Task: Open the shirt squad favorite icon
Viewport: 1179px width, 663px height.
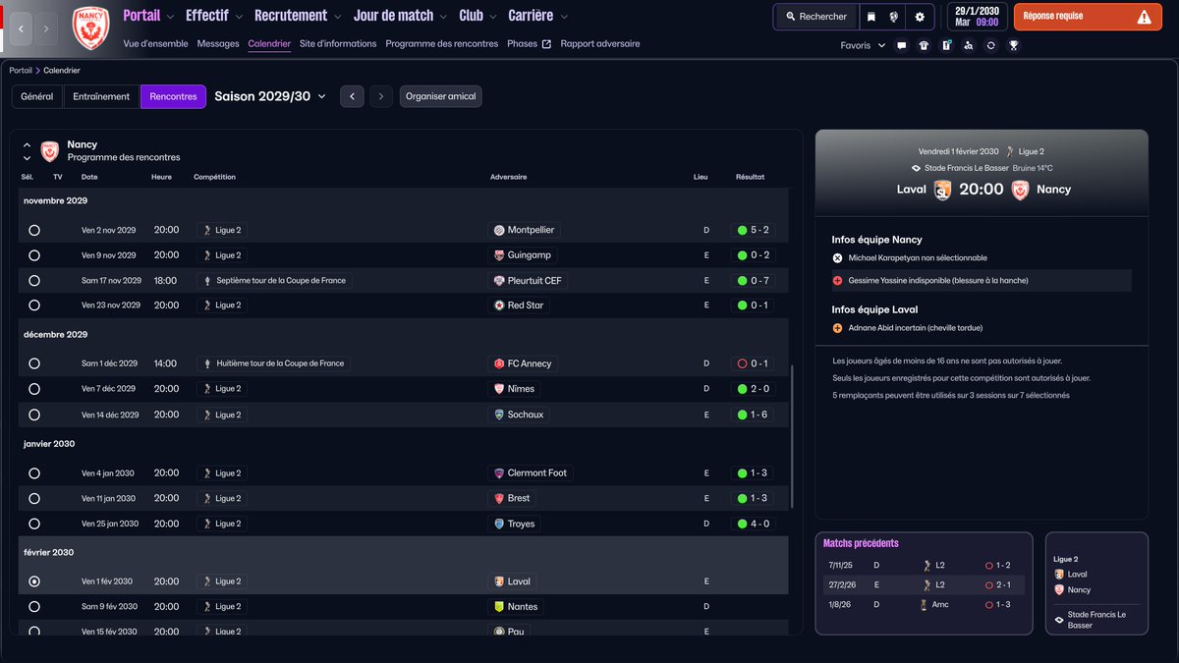Action: (x=924, y=45)
